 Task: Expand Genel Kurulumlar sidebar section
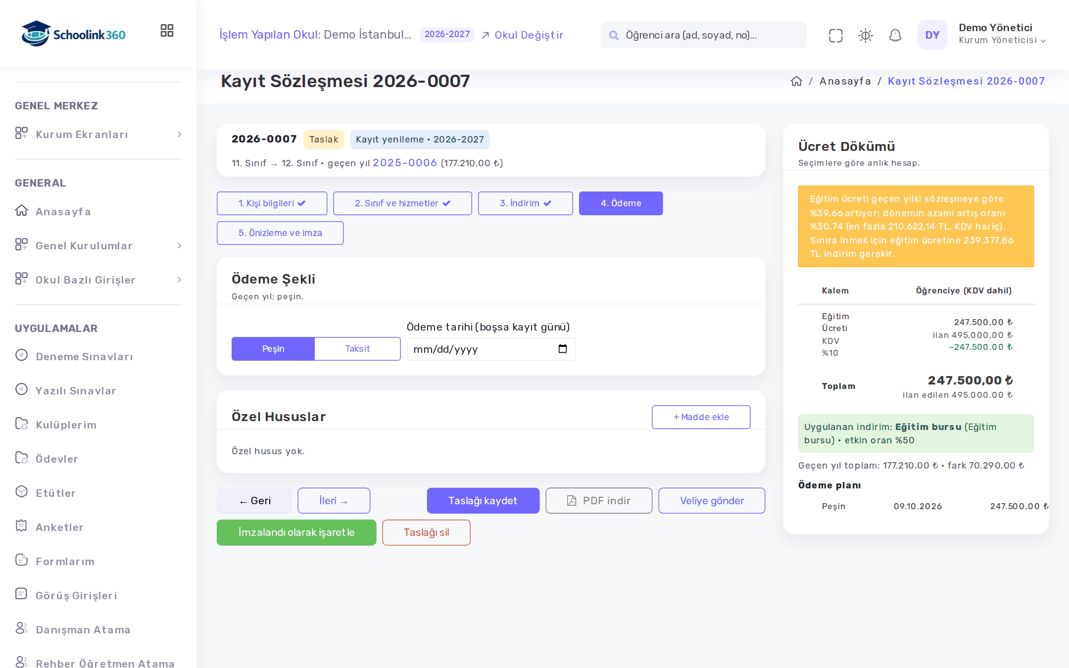pos(98,245)
